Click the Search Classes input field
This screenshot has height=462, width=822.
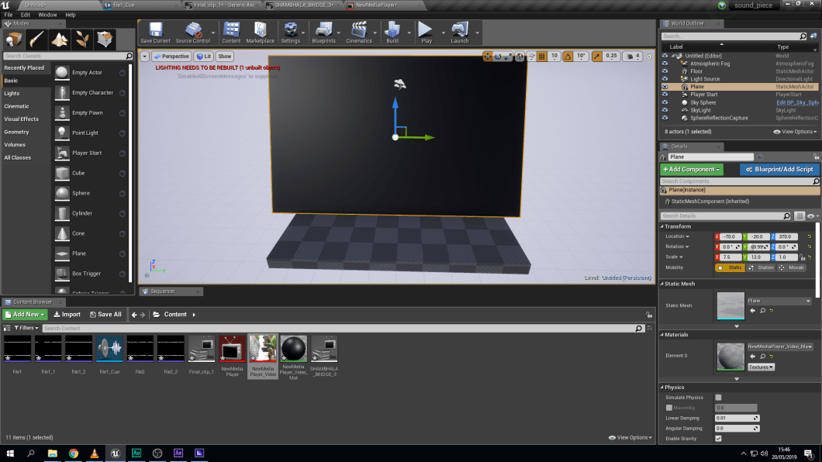67,56
